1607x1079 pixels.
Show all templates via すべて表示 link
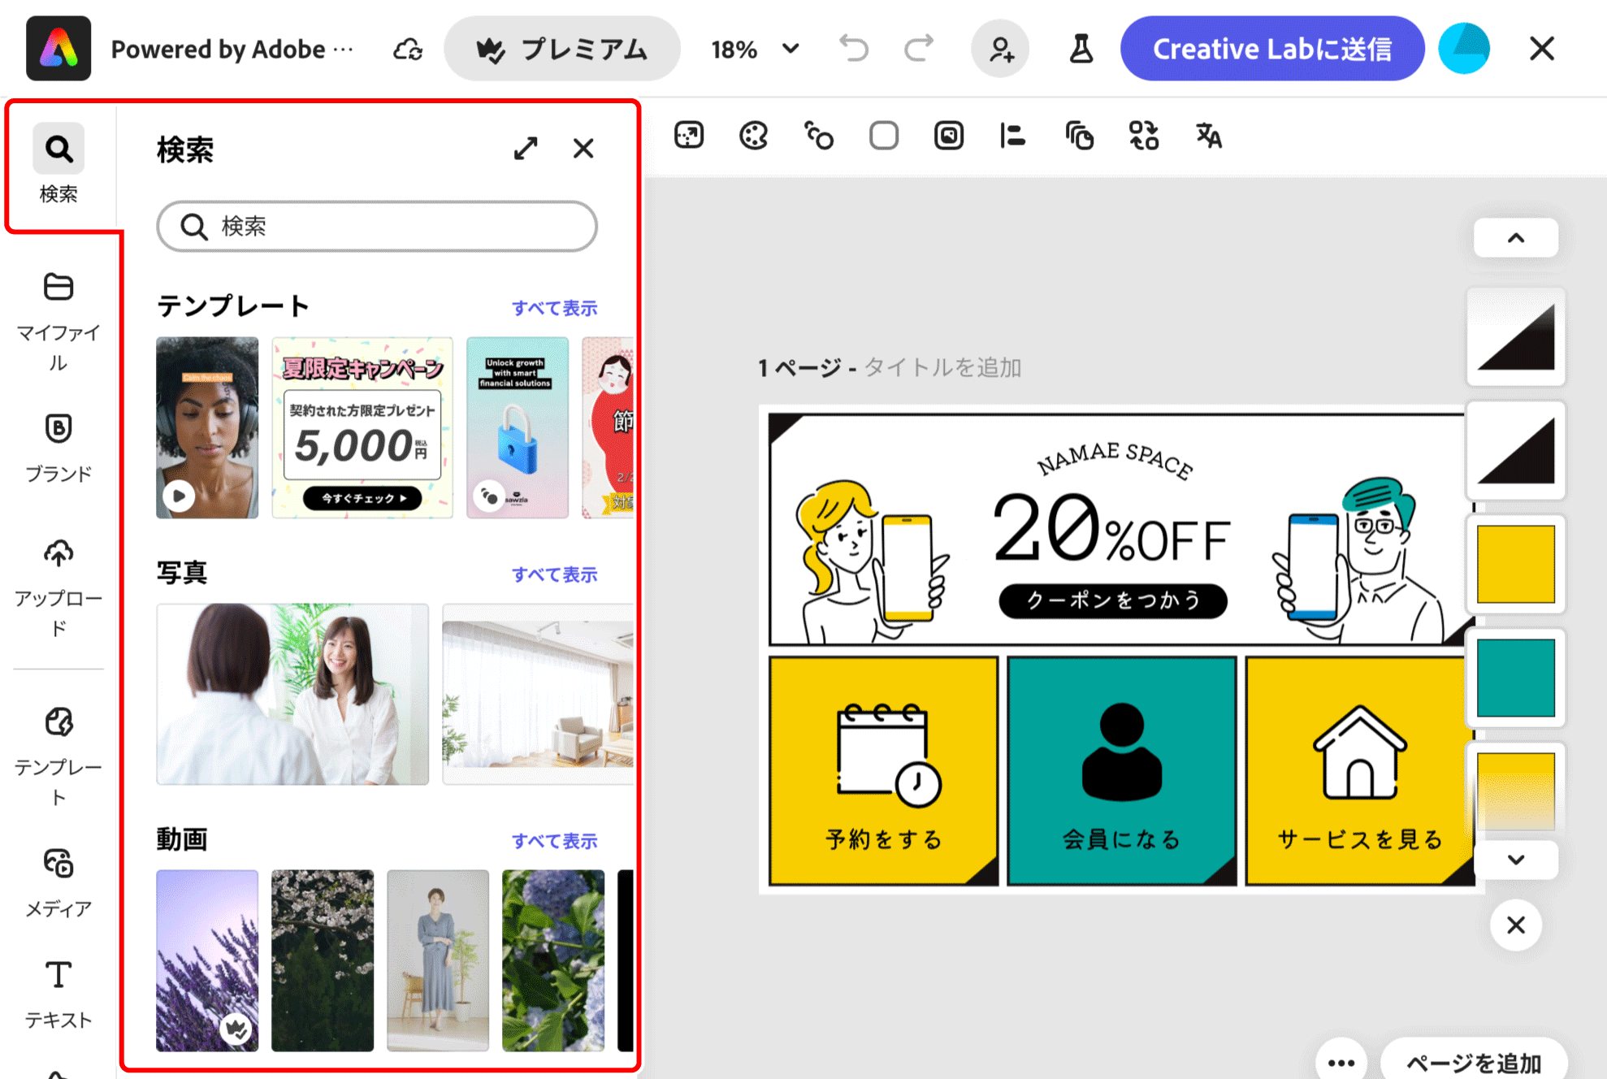point(554,308)
